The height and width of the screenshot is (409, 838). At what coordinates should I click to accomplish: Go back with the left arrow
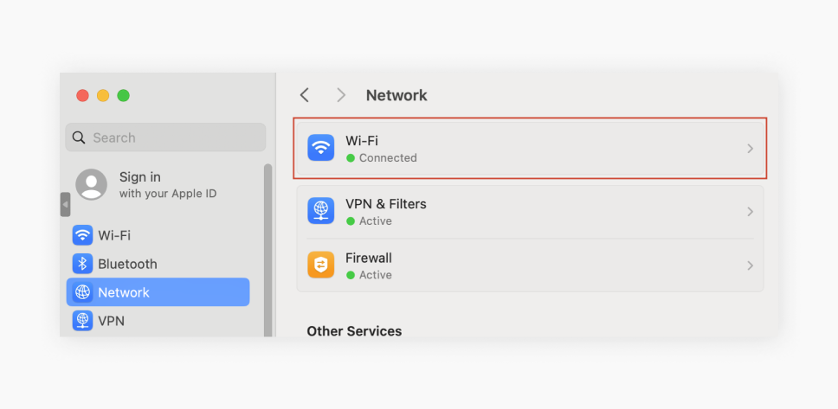coord(304,96)
